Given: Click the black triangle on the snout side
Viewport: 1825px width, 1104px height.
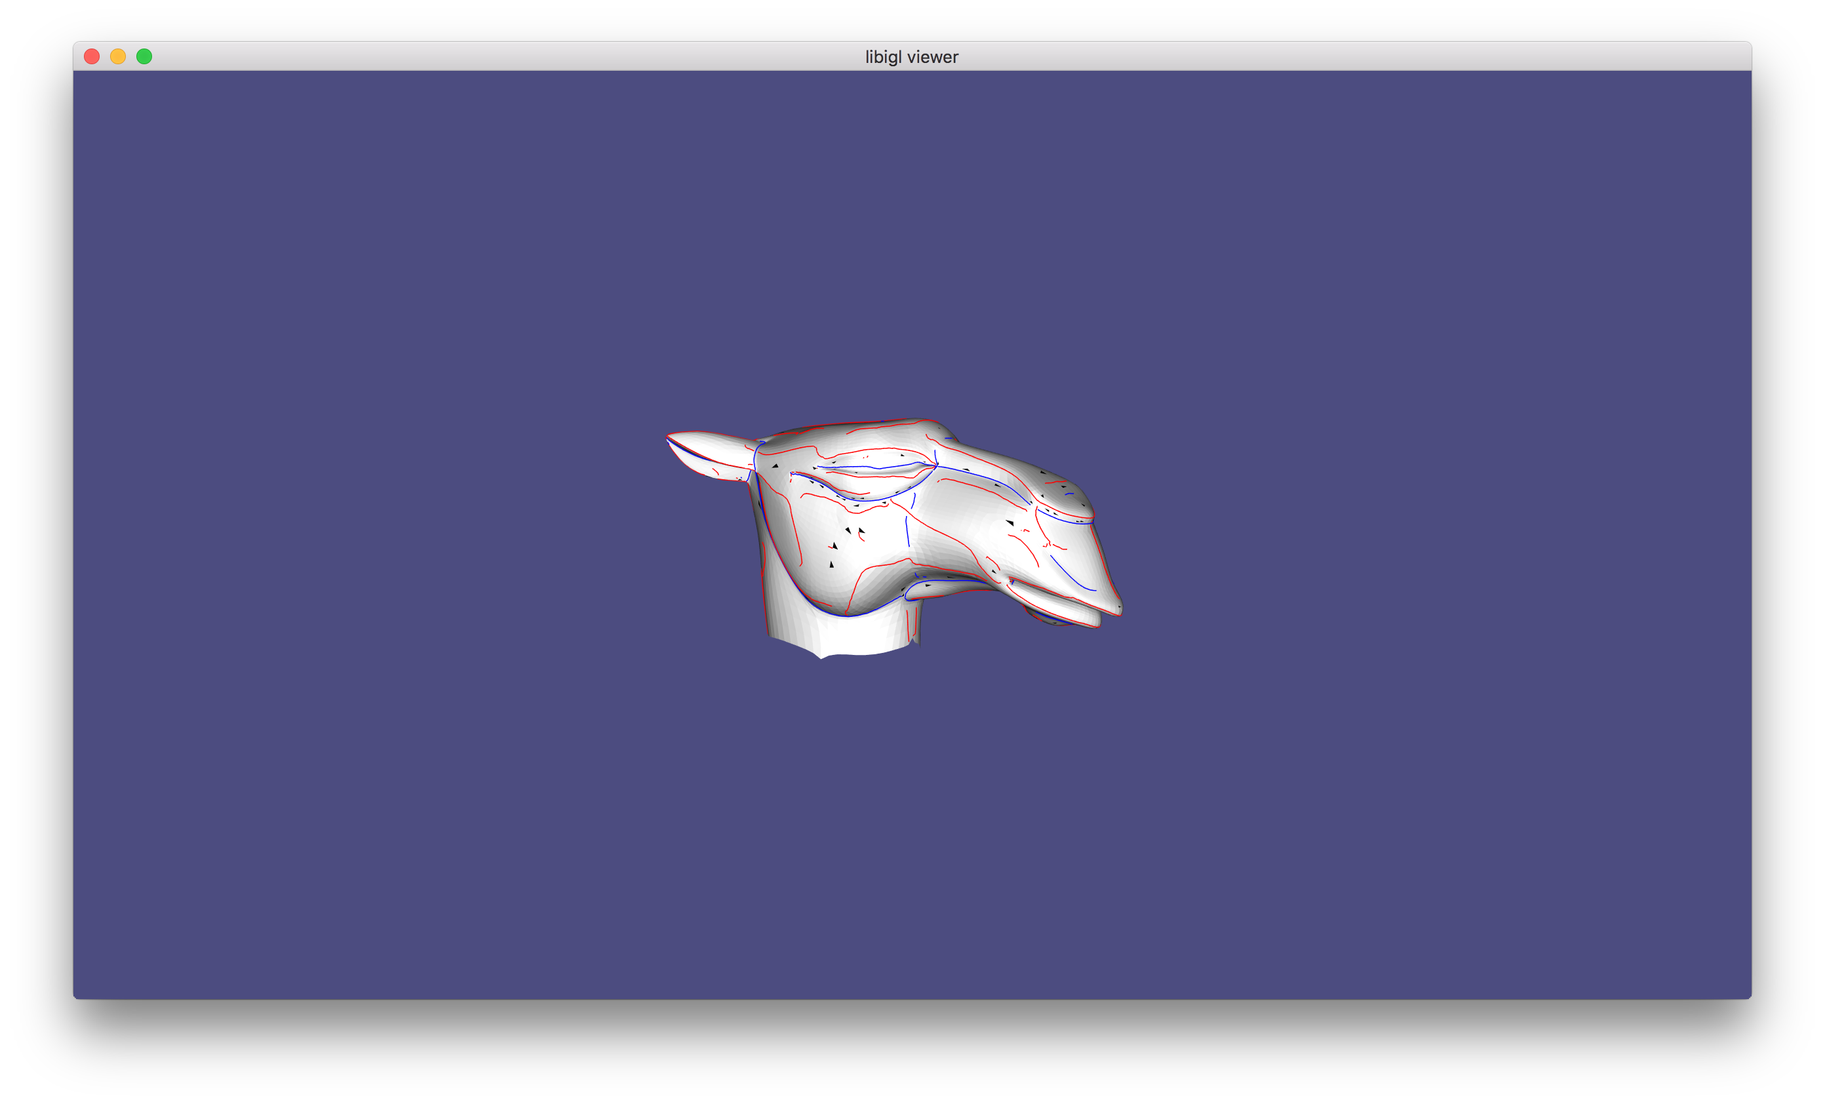Looking at the screenshot, I should point(1010,522).
